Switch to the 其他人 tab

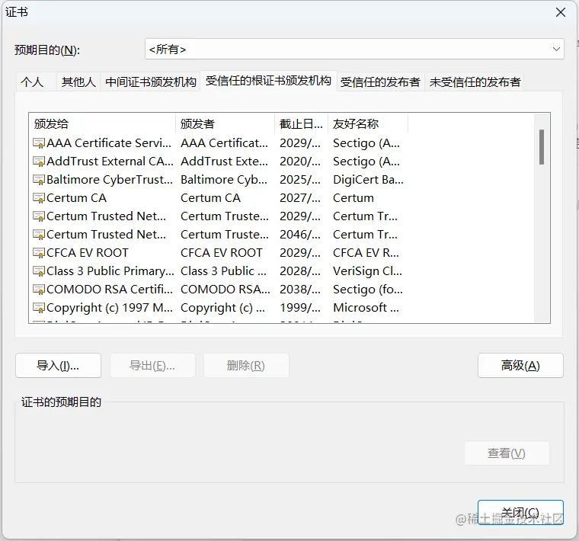tap(78, 82)
